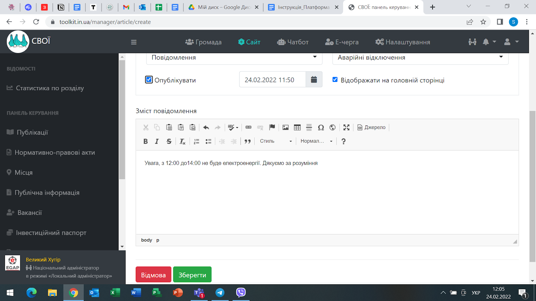
Task: Insert an image via editor toolbar
Action: [285, 127]
